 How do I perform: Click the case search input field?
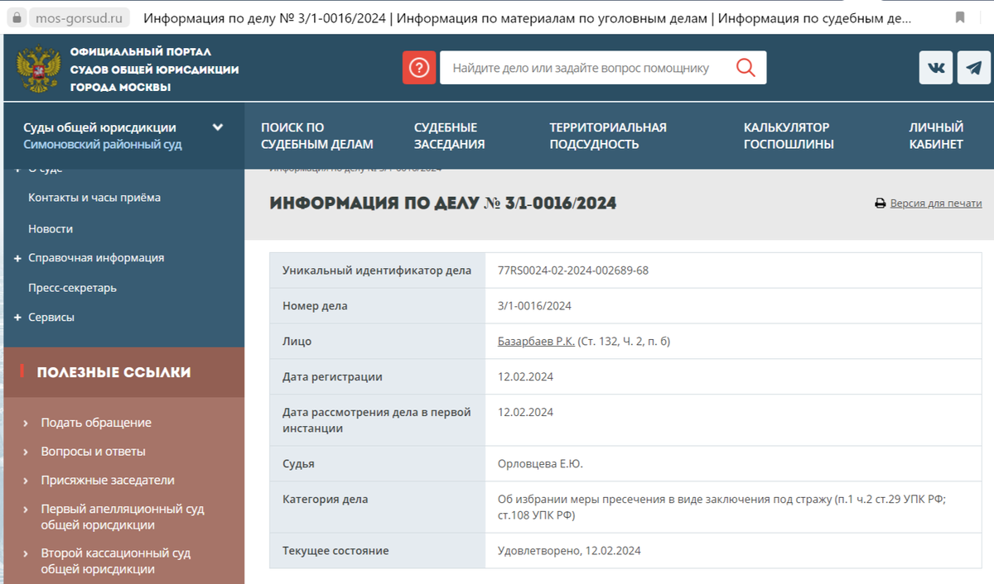pyautogui.click(x=580, y=67)
